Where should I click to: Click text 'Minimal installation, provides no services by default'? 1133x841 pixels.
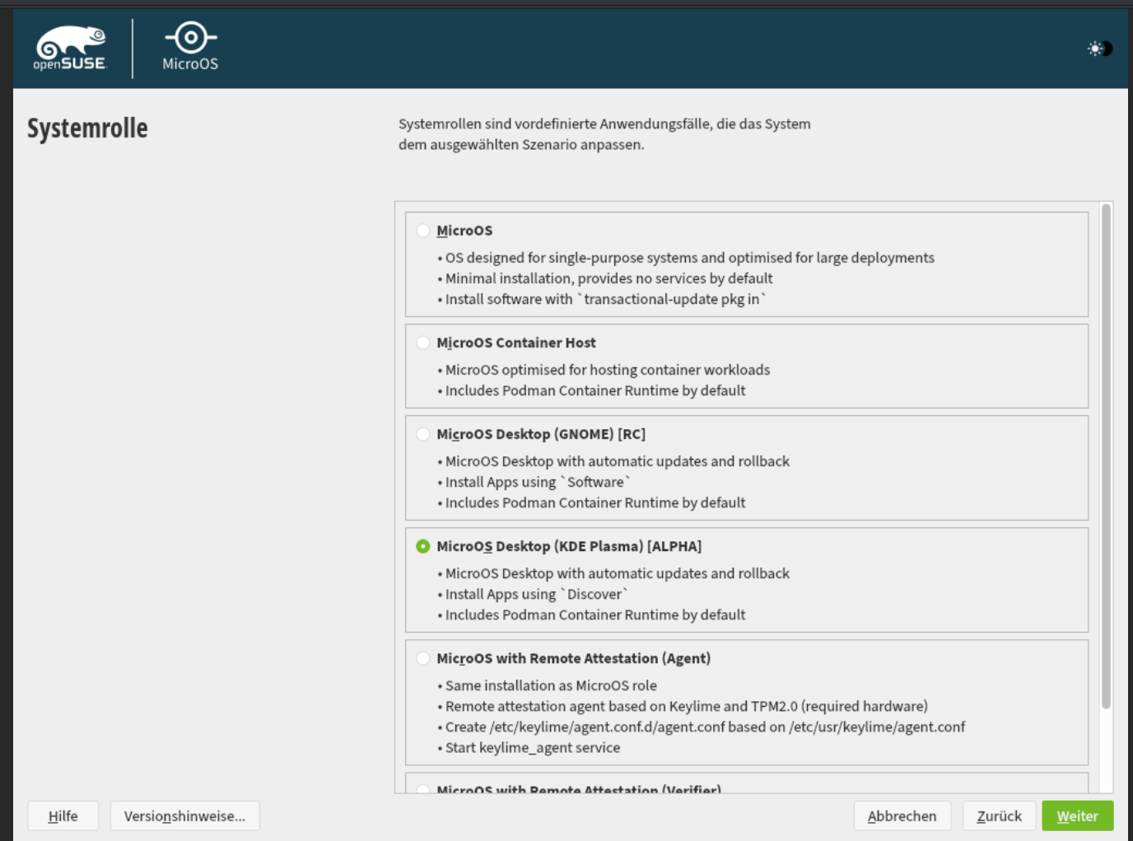pos(608,278)
